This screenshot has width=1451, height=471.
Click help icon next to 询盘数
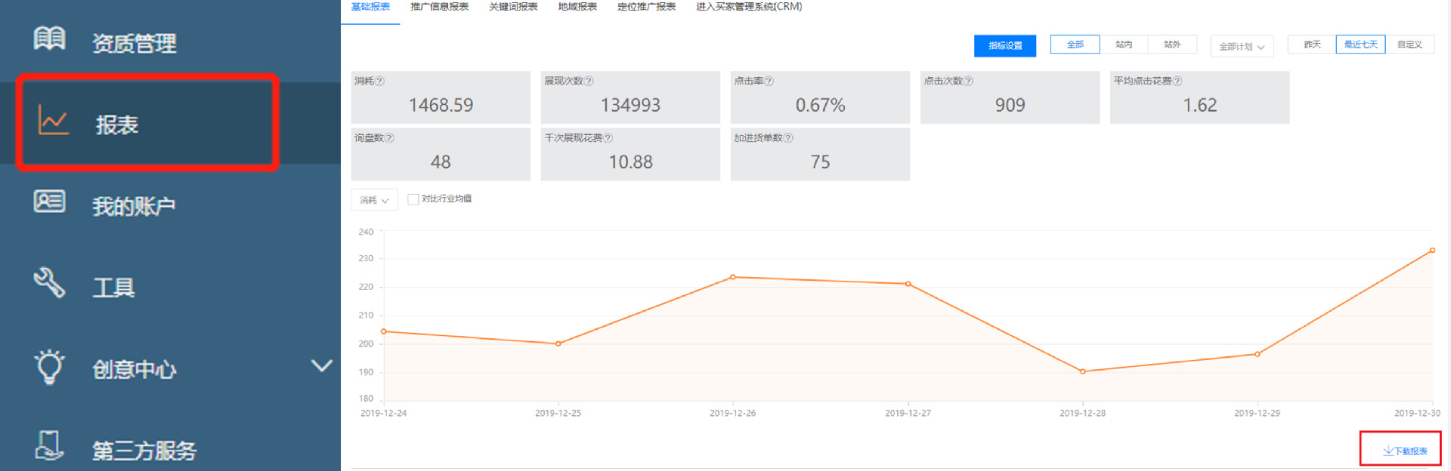pos(389,138)
